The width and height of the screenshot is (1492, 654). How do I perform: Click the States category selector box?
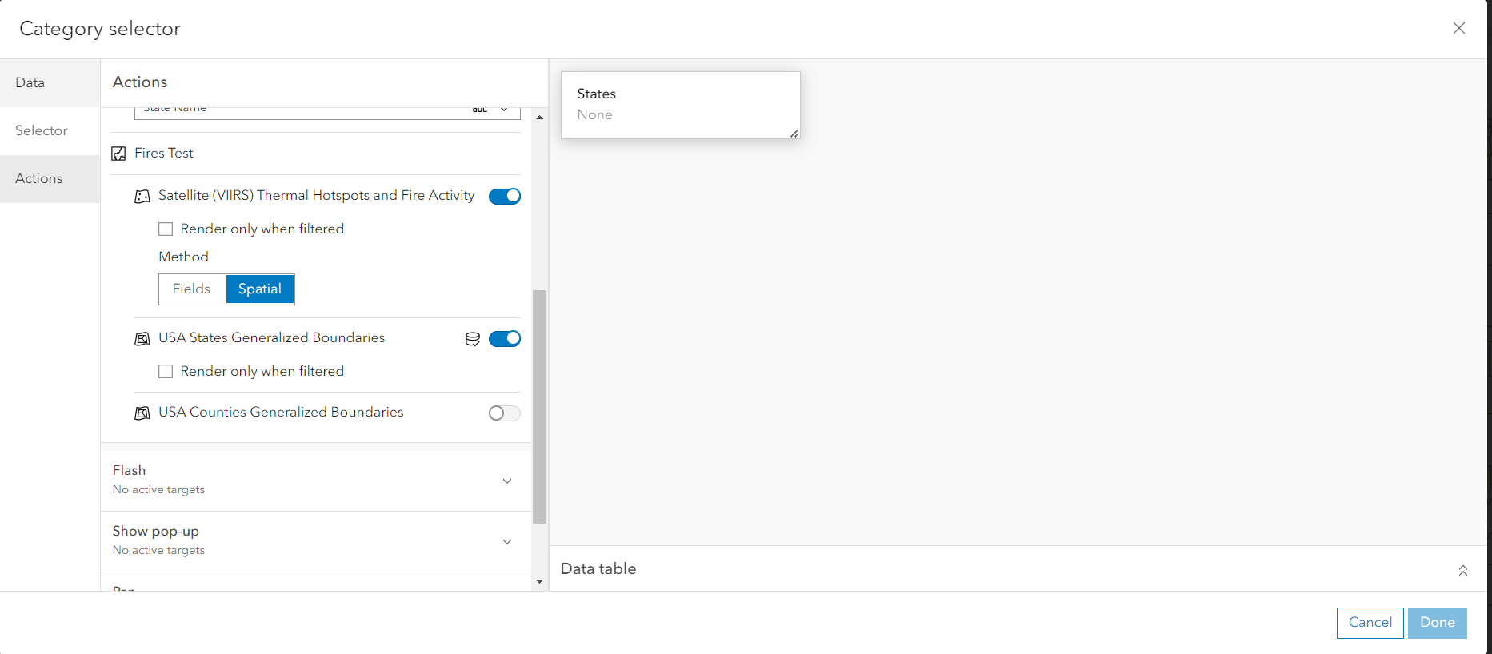point(680,105)
